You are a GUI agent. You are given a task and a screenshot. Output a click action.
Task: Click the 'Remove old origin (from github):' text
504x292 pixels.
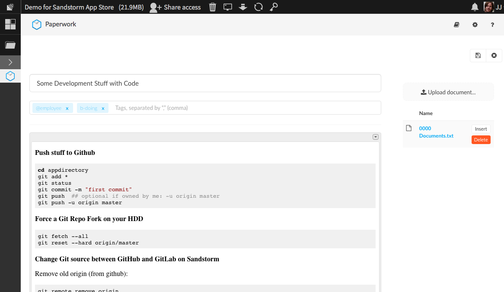point(81,274)
